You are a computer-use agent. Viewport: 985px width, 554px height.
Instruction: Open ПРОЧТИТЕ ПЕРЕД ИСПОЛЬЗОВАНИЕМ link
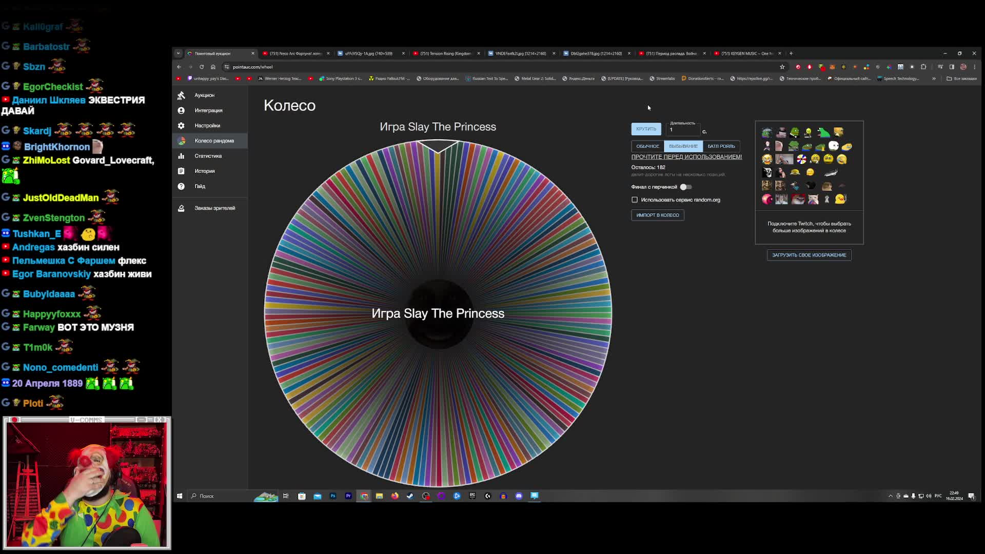tap(686, 157)
